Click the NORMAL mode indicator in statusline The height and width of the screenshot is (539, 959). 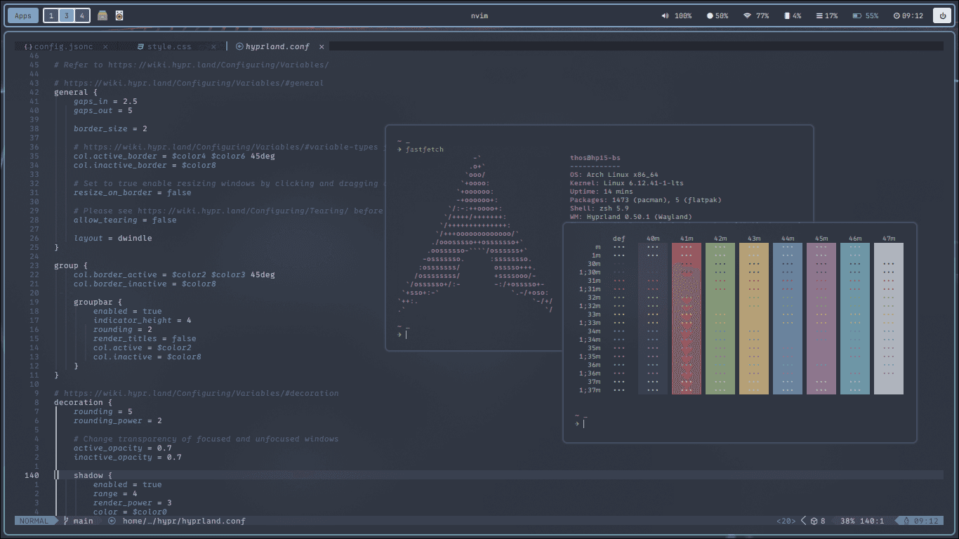click(x=34, y=521)
